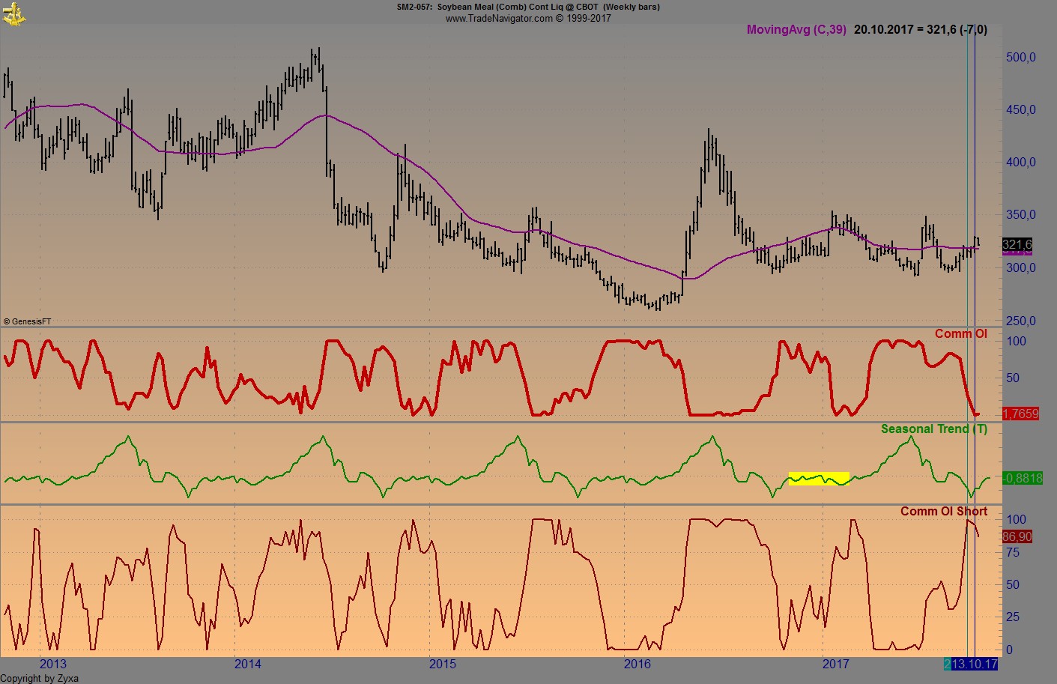
Task: Click the yellow highlighted seasonal trend segment
Action: click(x=818, y=479)
